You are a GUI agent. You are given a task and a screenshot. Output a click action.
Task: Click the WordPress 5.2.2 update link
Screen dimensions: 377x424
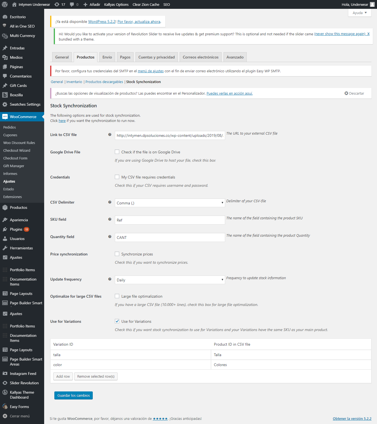click(x=102, y=22)
